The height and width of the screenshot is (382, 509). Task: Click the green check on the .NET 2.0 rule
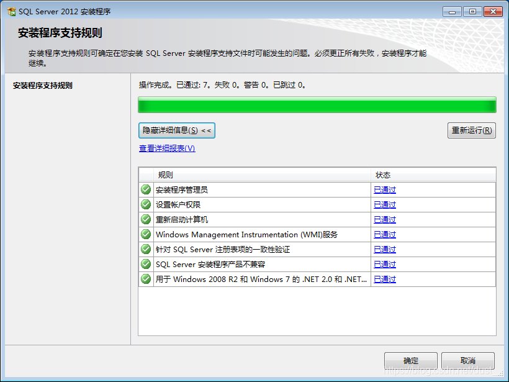pyautogui.click(x=145, y=279)
